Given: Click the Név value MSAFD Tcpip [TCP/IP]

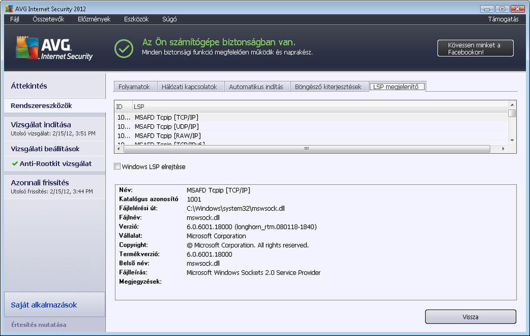Looking at the screenshot, I should (x=218, y=191).
